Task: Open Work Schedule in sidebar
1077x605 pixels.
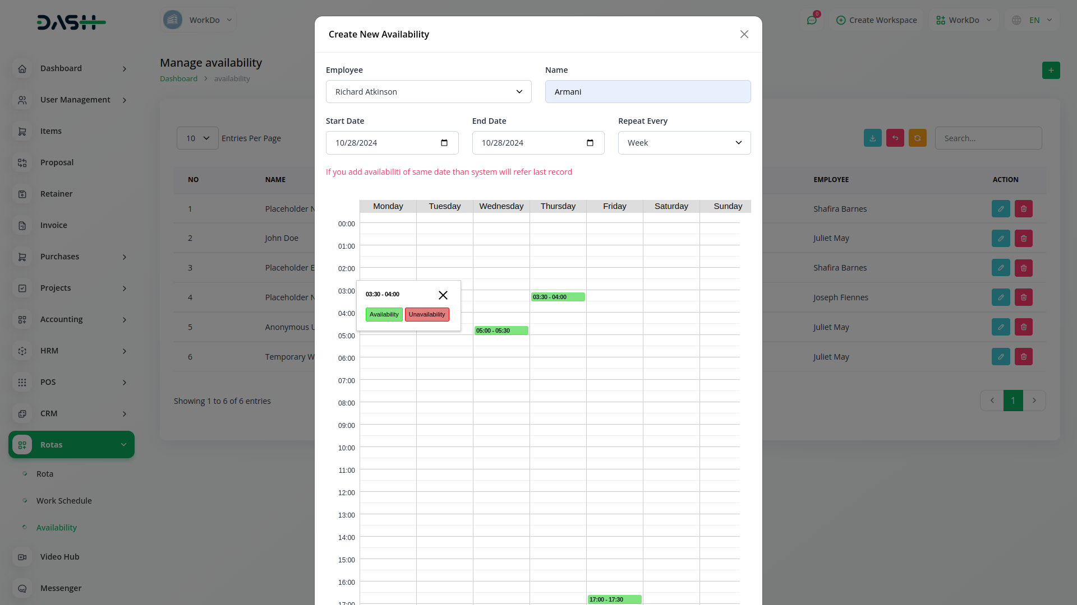Action: pos(64,501)
